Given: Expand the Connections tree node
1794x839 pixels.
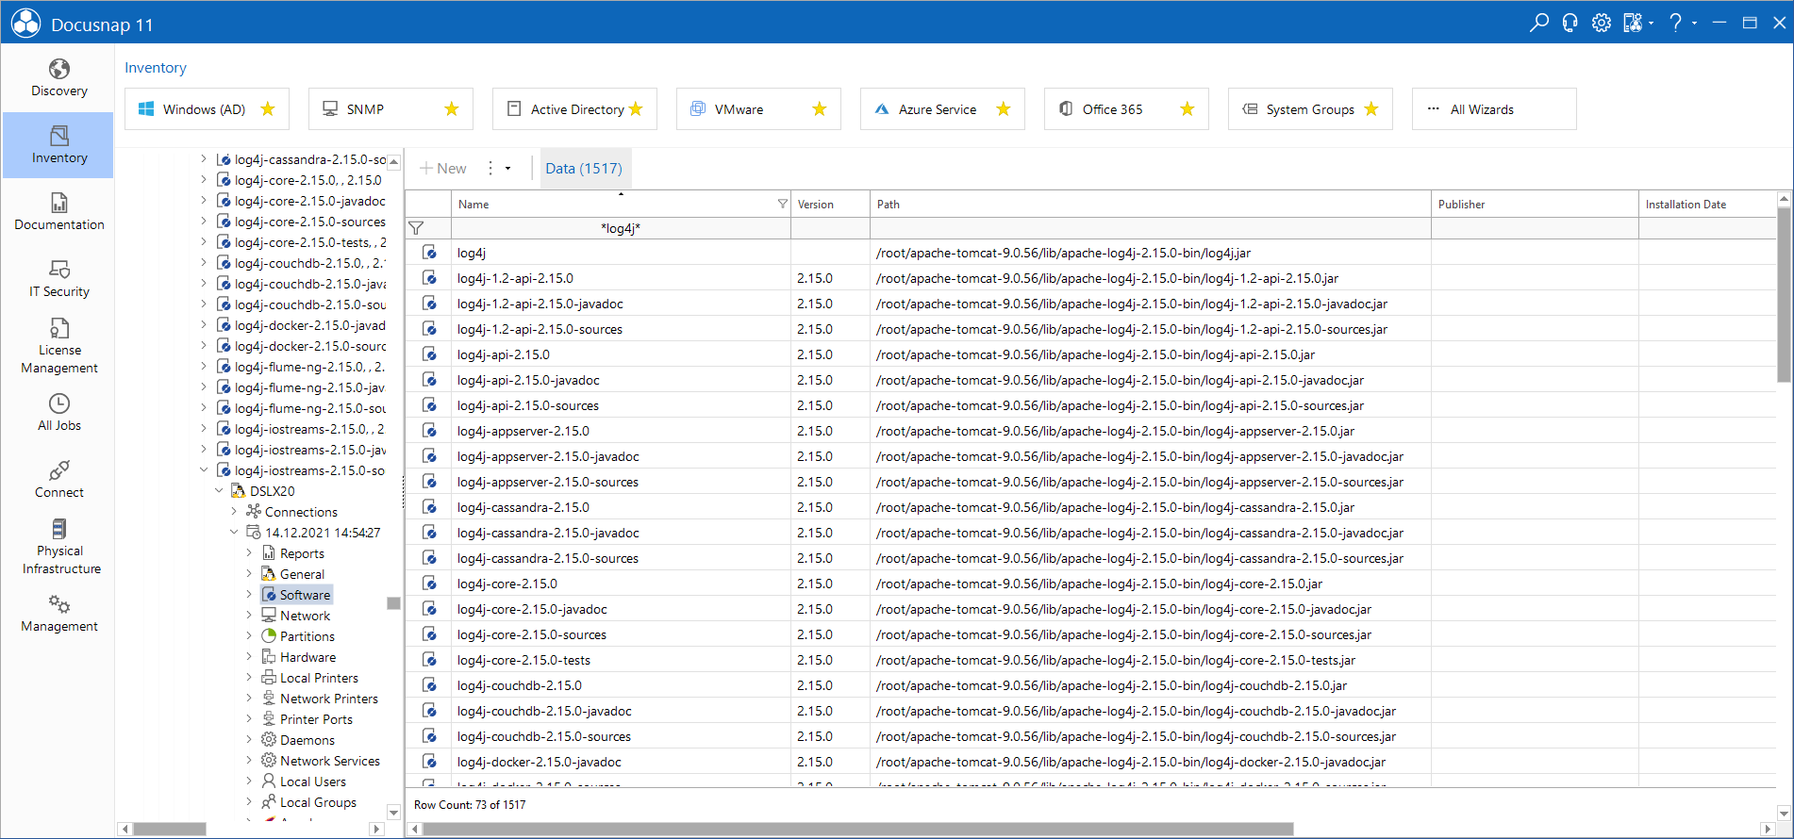Looking at the screenshot, I should tap(234, 512).
